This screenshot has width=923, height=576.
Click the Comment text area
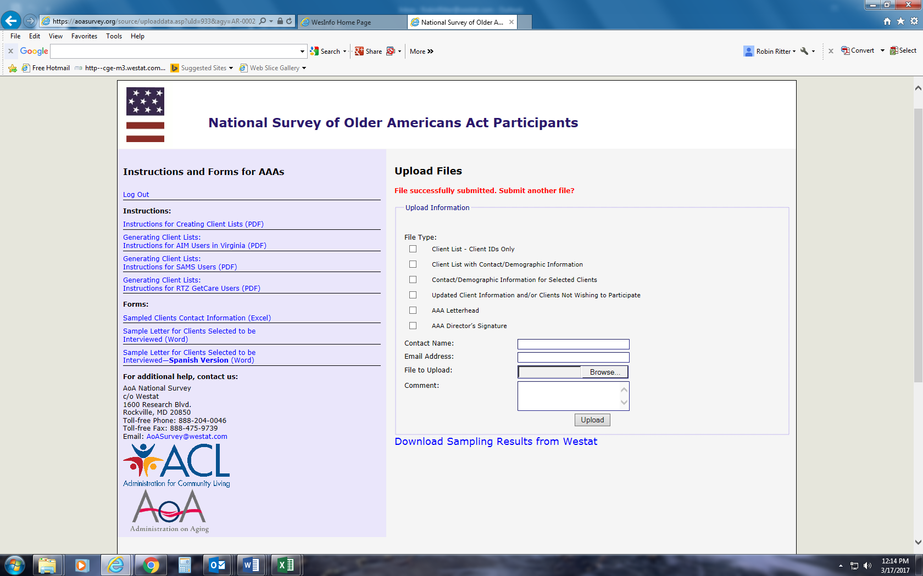[x=573, y=396]
